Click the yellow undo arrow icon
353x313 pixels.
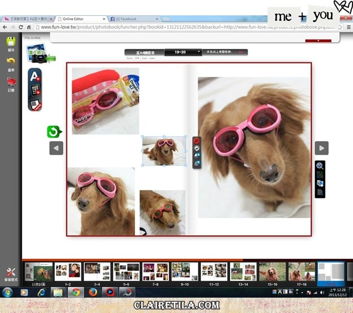pyautogui.click(x=11, y=62)
